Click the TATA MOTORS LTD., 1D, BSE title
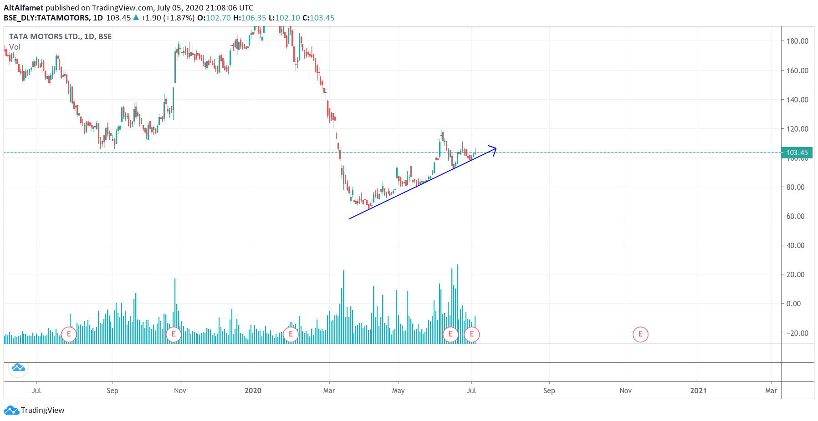818x421 pixels. 60,36
